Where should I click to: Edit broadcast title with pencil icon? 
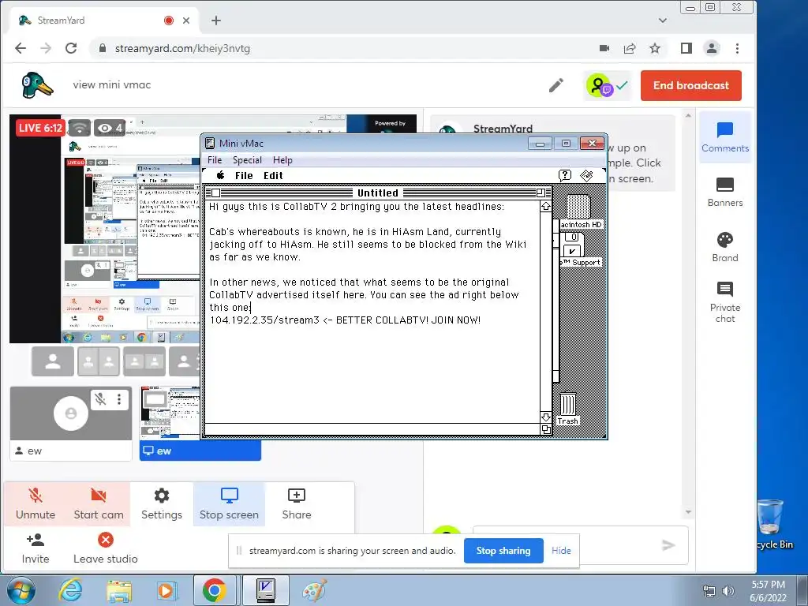(556, 85)
